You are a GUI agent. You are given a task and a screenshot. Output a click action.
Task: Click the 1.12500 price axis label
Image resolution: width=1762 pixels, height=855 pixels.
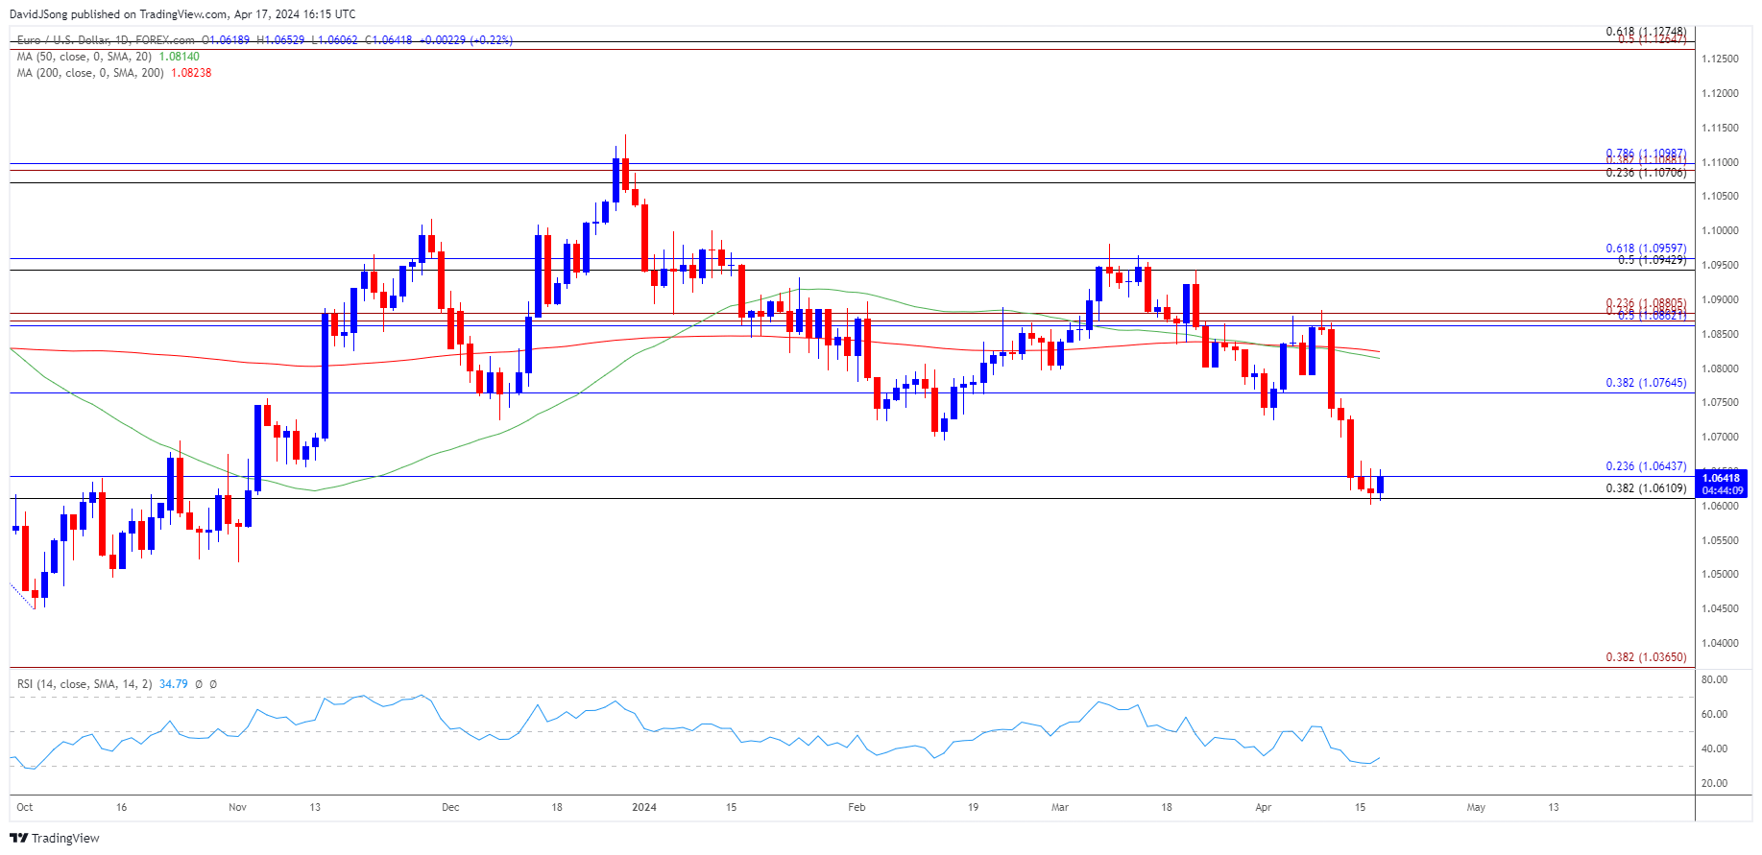(x=1720, y=59)
